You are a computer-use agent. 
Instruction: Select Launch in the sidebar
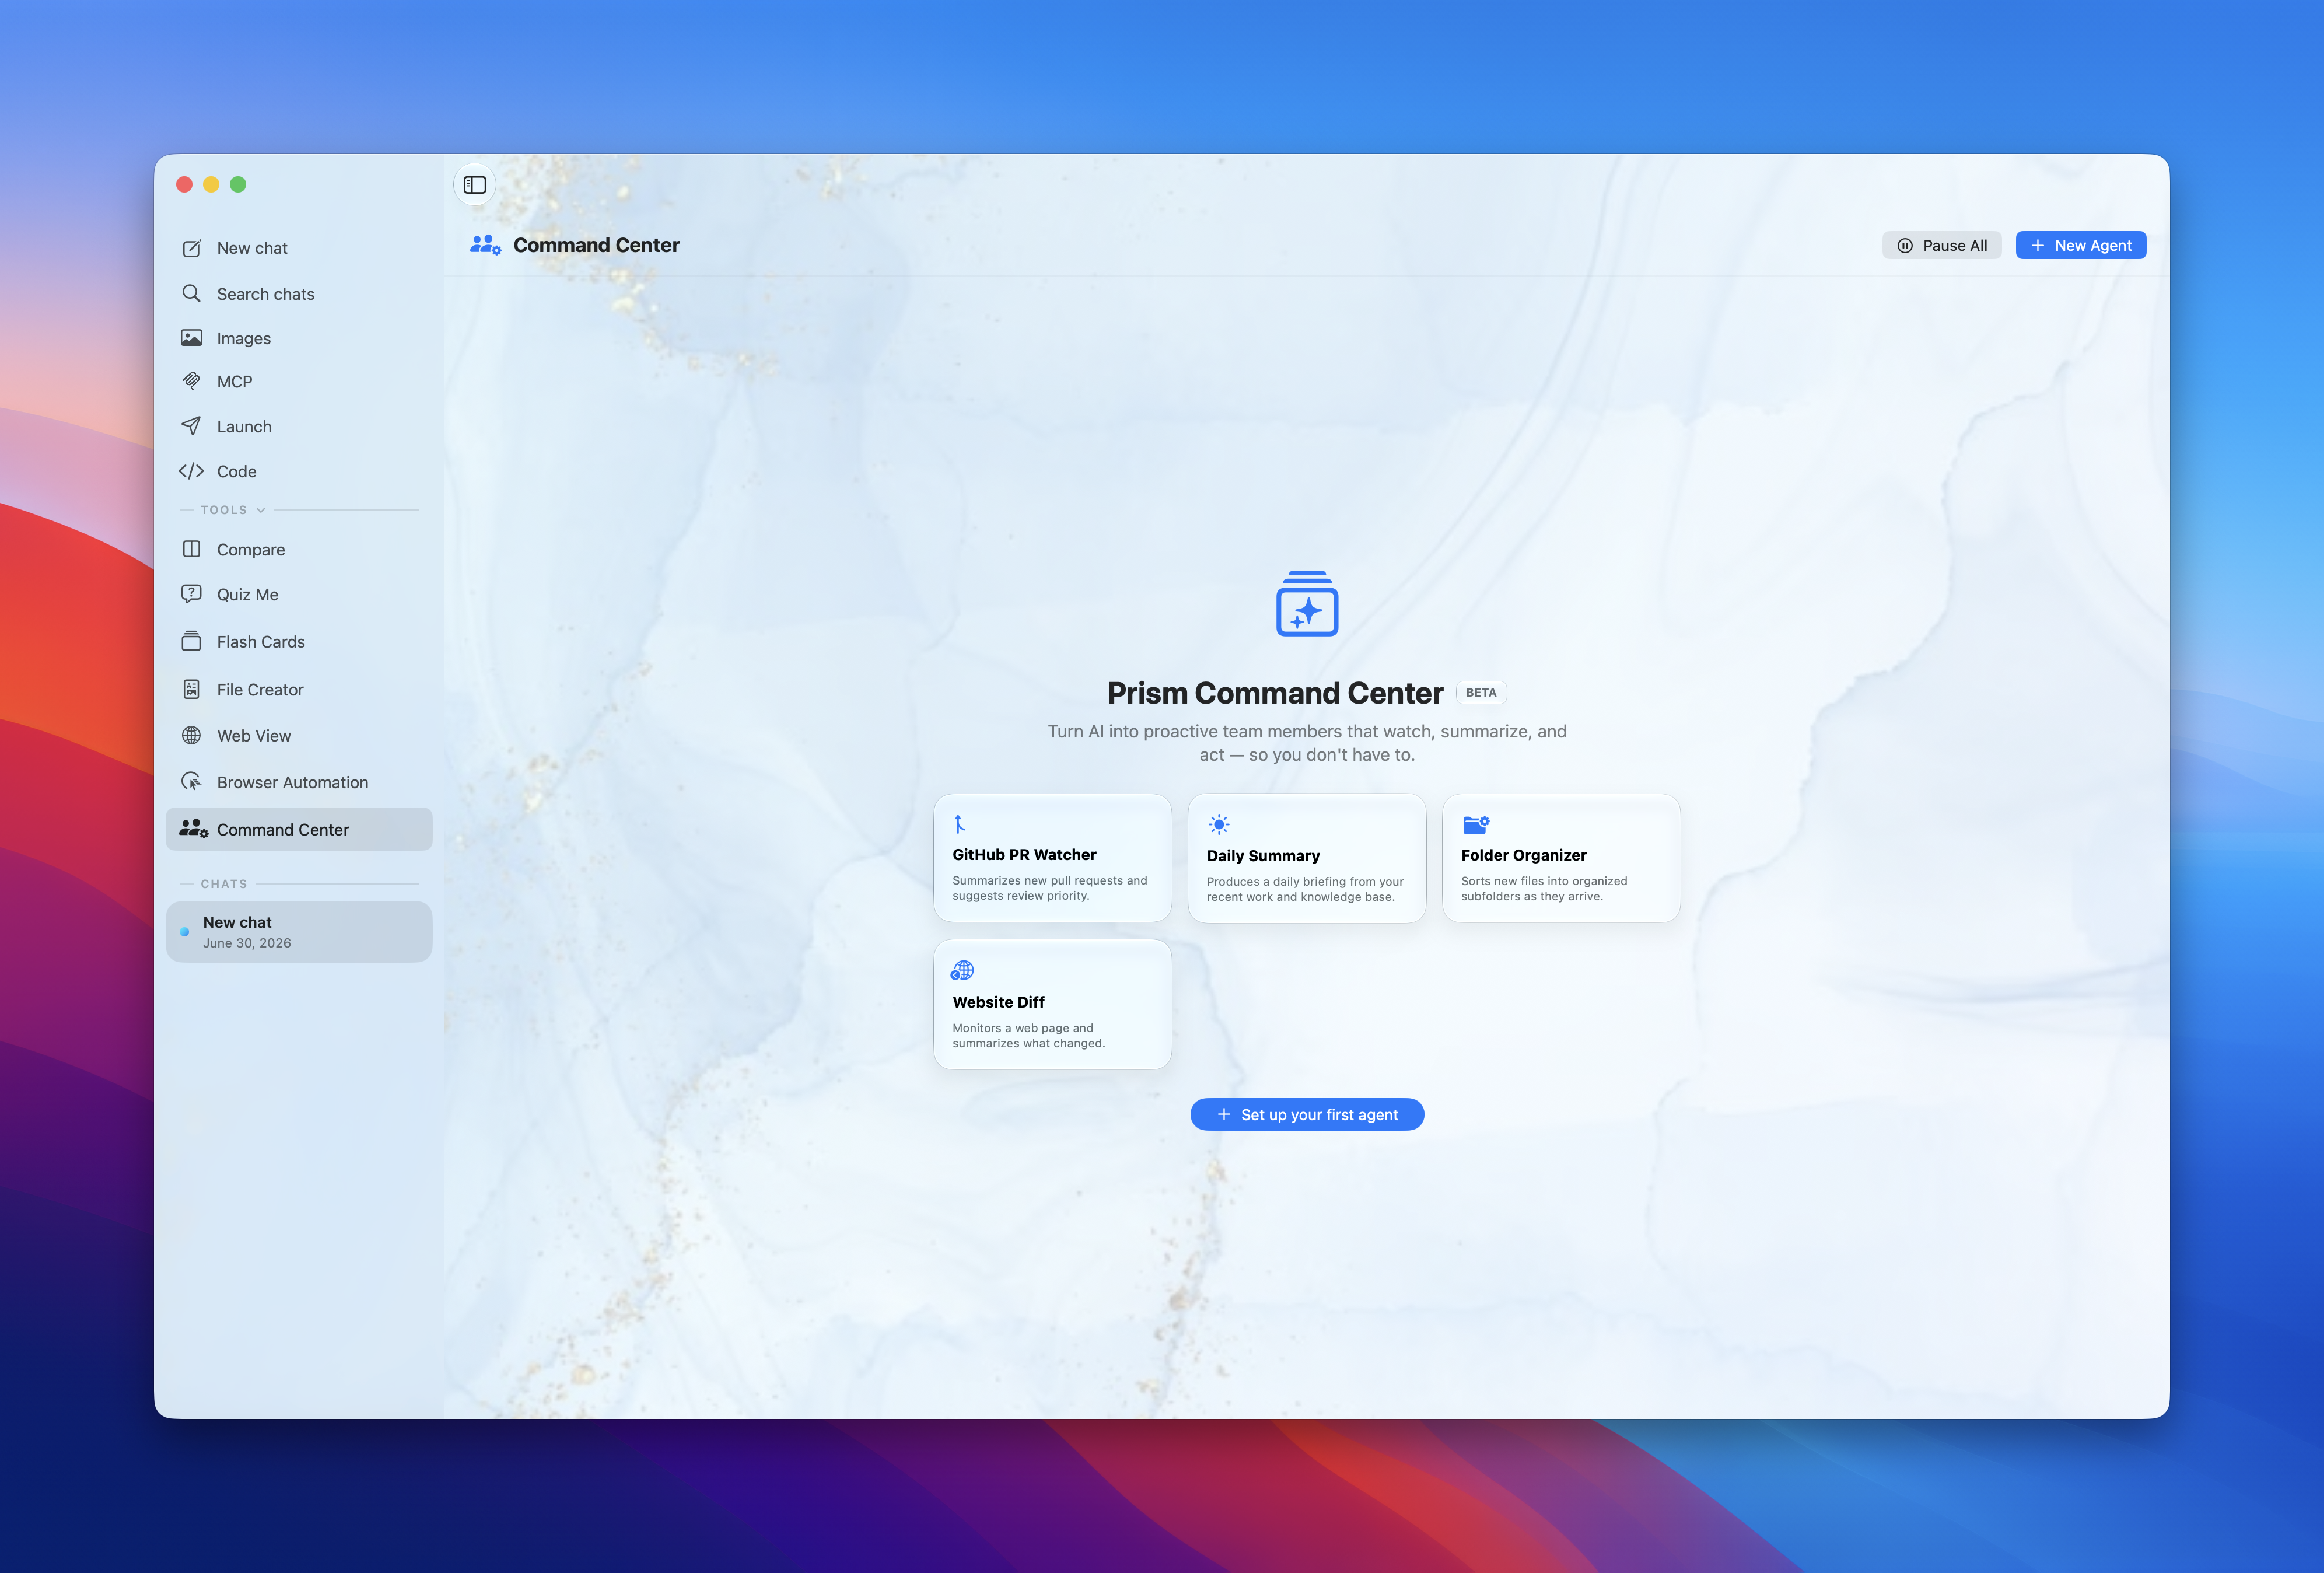pos(299,426)
